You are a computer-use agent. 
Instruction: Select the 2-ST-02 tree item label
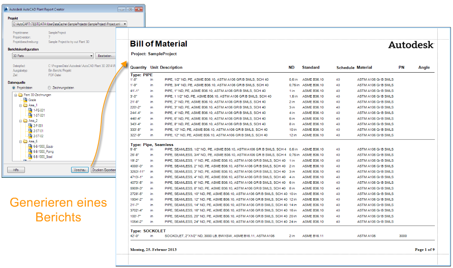coord(39,136)
